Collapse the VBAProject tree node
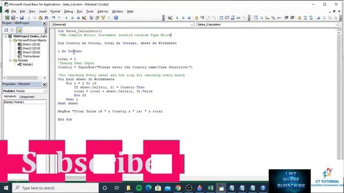Viewport: 344px width, 193px height. pyautogui.click(x=5, y=36)
